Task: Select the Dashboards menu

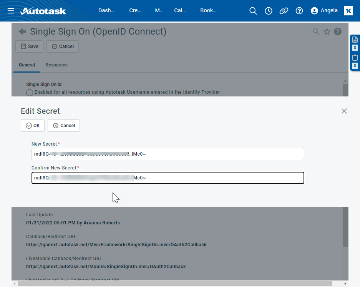Action: tap(106, 10)
